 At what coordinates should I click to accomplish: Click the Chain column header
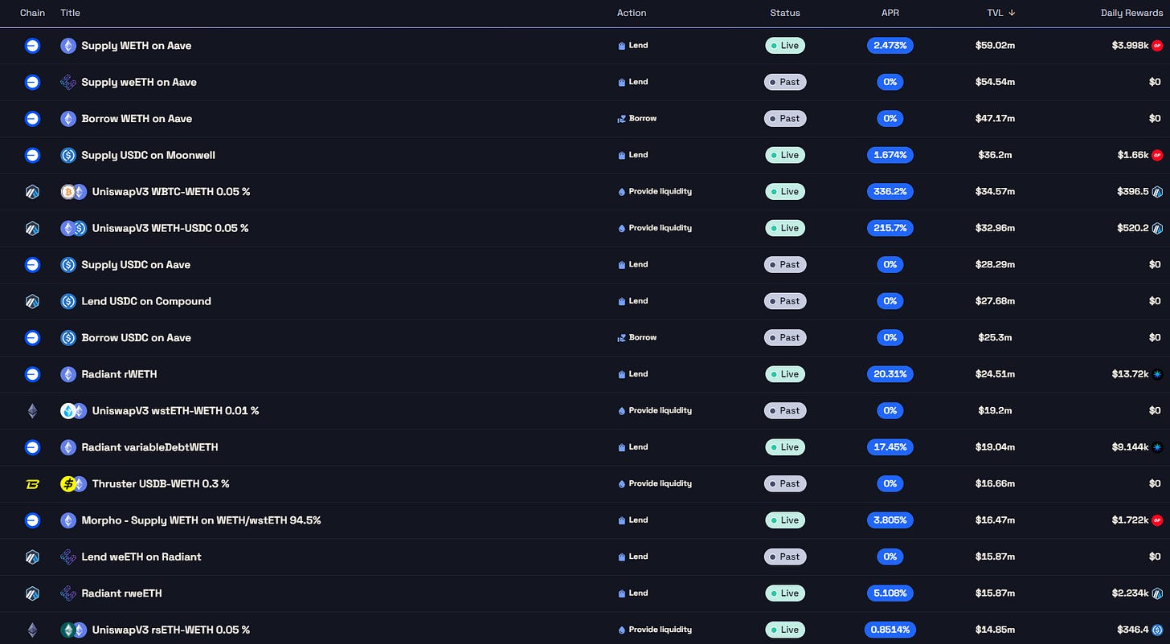[x=32, y=13]
